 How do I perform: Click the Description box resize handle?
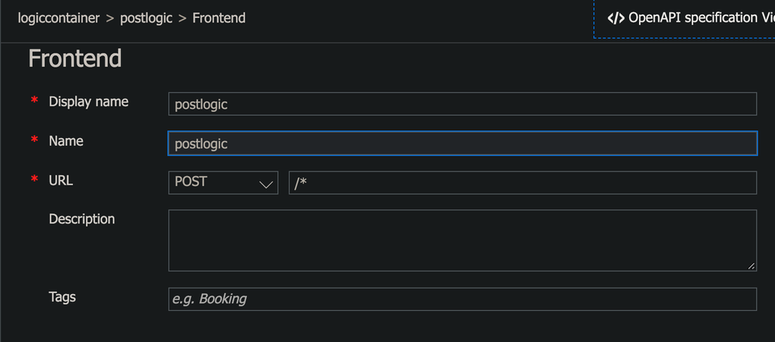[751, 265]
